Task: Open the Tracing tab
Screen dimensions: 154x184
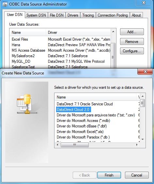Action: [88, 15]
